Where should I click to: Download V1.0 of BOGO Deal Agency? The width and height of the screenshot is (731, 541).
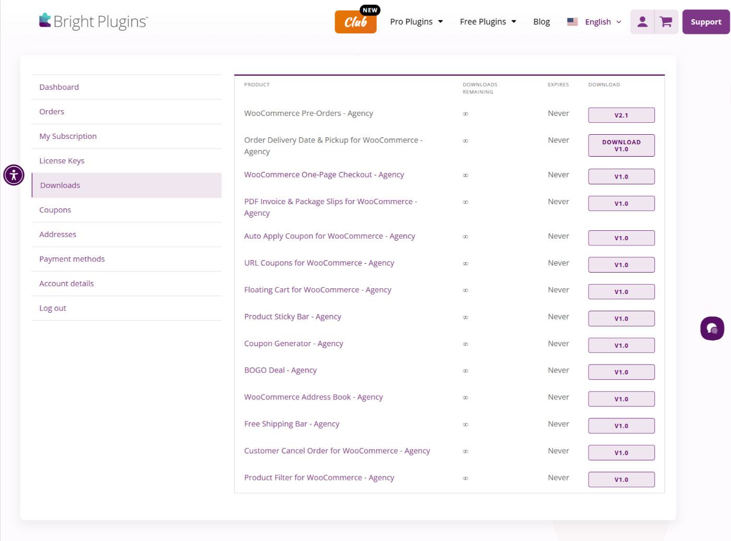[621, 372]
